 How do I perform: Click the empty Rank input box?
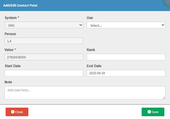pos(126,57)
